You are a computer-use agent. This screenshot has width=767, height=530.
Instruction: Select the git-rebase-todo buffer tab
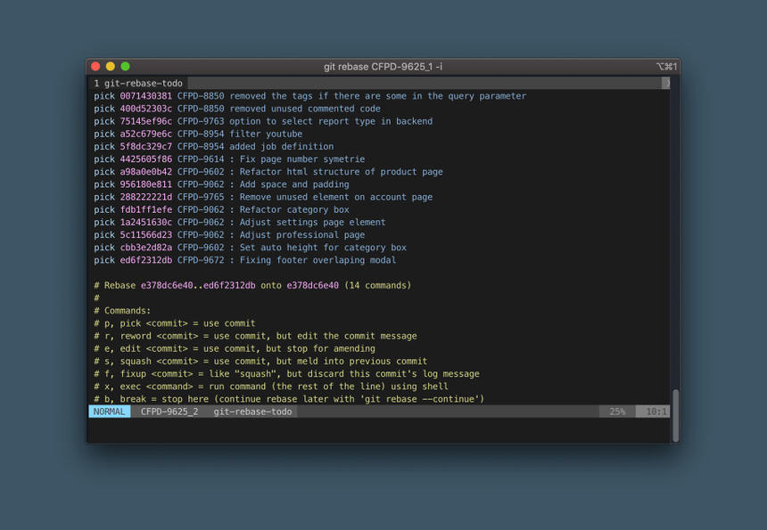138,83
